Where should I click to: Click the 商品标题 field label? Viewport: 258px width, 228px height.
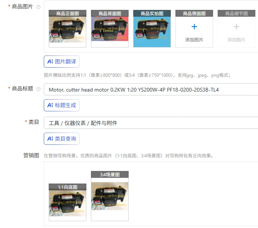tap(22, 89)
